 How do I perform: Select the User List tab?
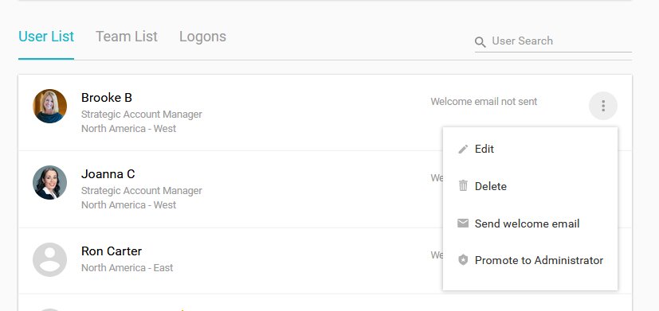coord(46,37)
